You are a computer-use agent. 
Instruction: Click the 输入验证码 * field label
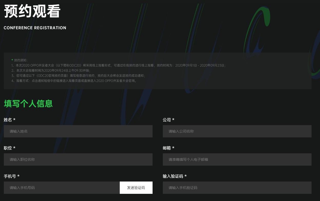[x=175, y=176]
